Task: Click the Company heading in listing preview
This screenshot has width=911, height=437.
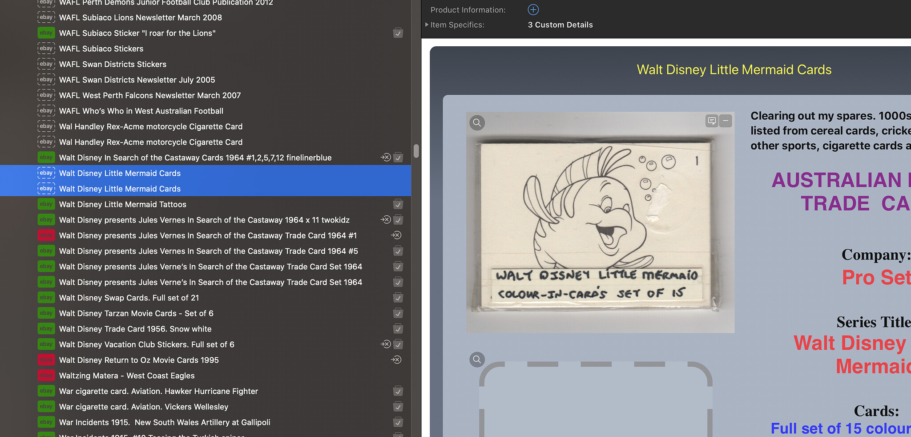Action: (x=876, y=255)
